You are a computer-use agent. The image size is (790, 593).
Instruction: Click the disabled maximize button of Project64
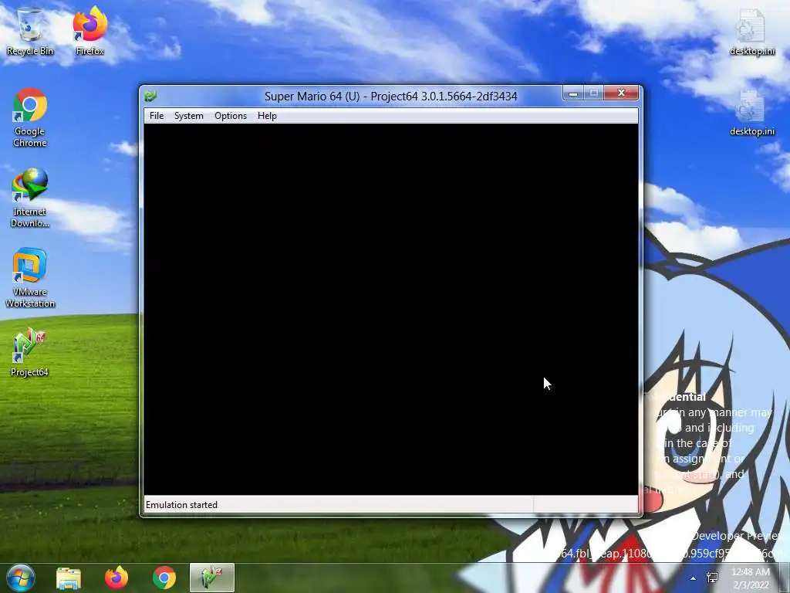[x=593, y=93]
